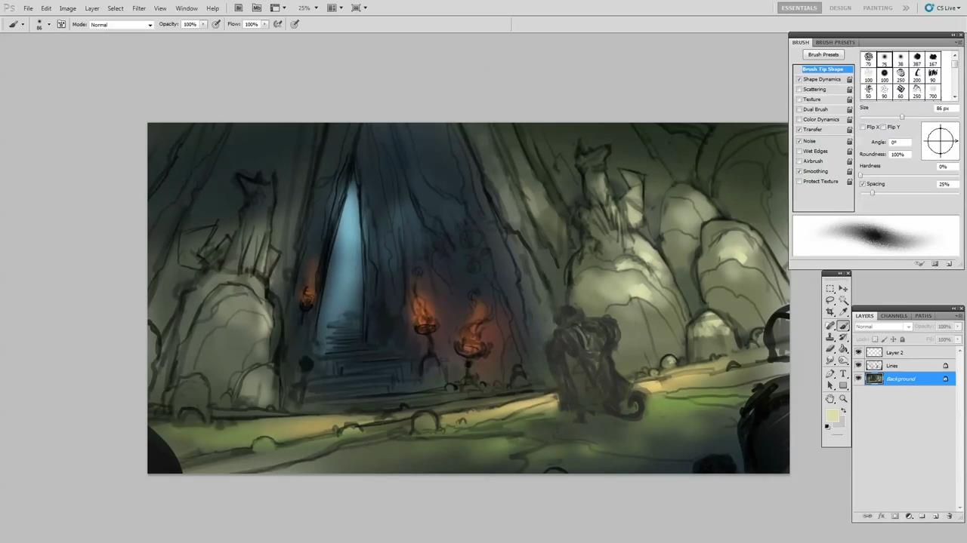
Task: Select the Lasso tool
Action: (830, 299)
